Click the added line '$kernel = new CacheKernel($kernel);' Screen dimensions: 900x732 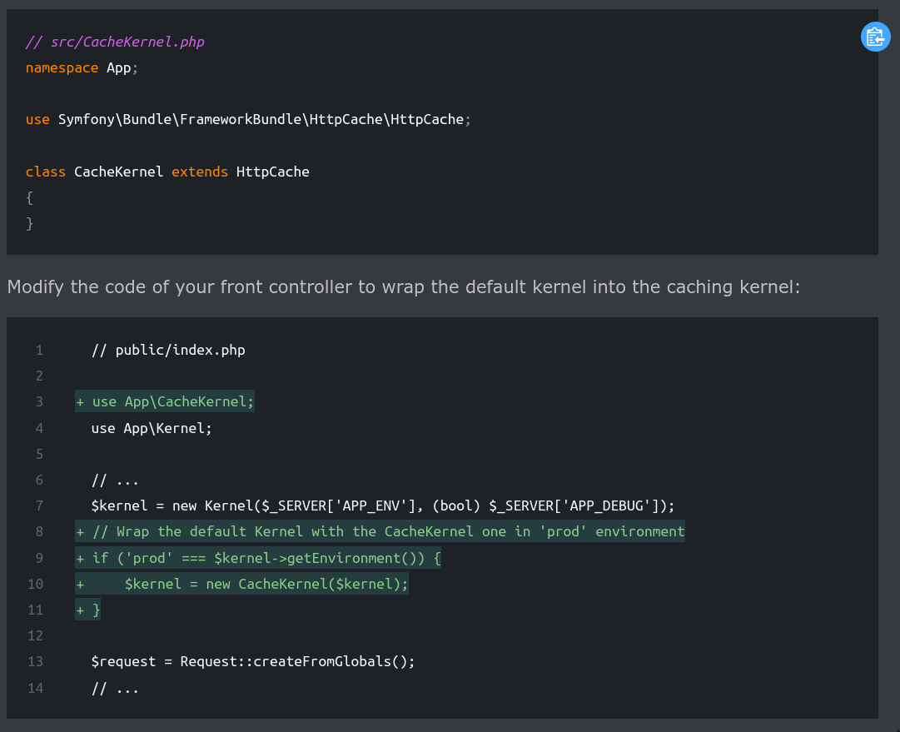[241, 584]
